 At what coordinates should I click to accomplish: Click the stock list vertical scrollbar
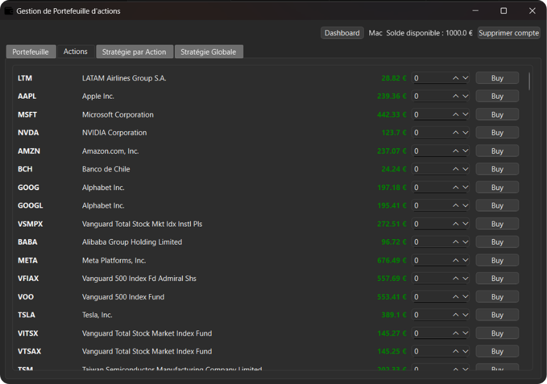(x=529, y=81)
